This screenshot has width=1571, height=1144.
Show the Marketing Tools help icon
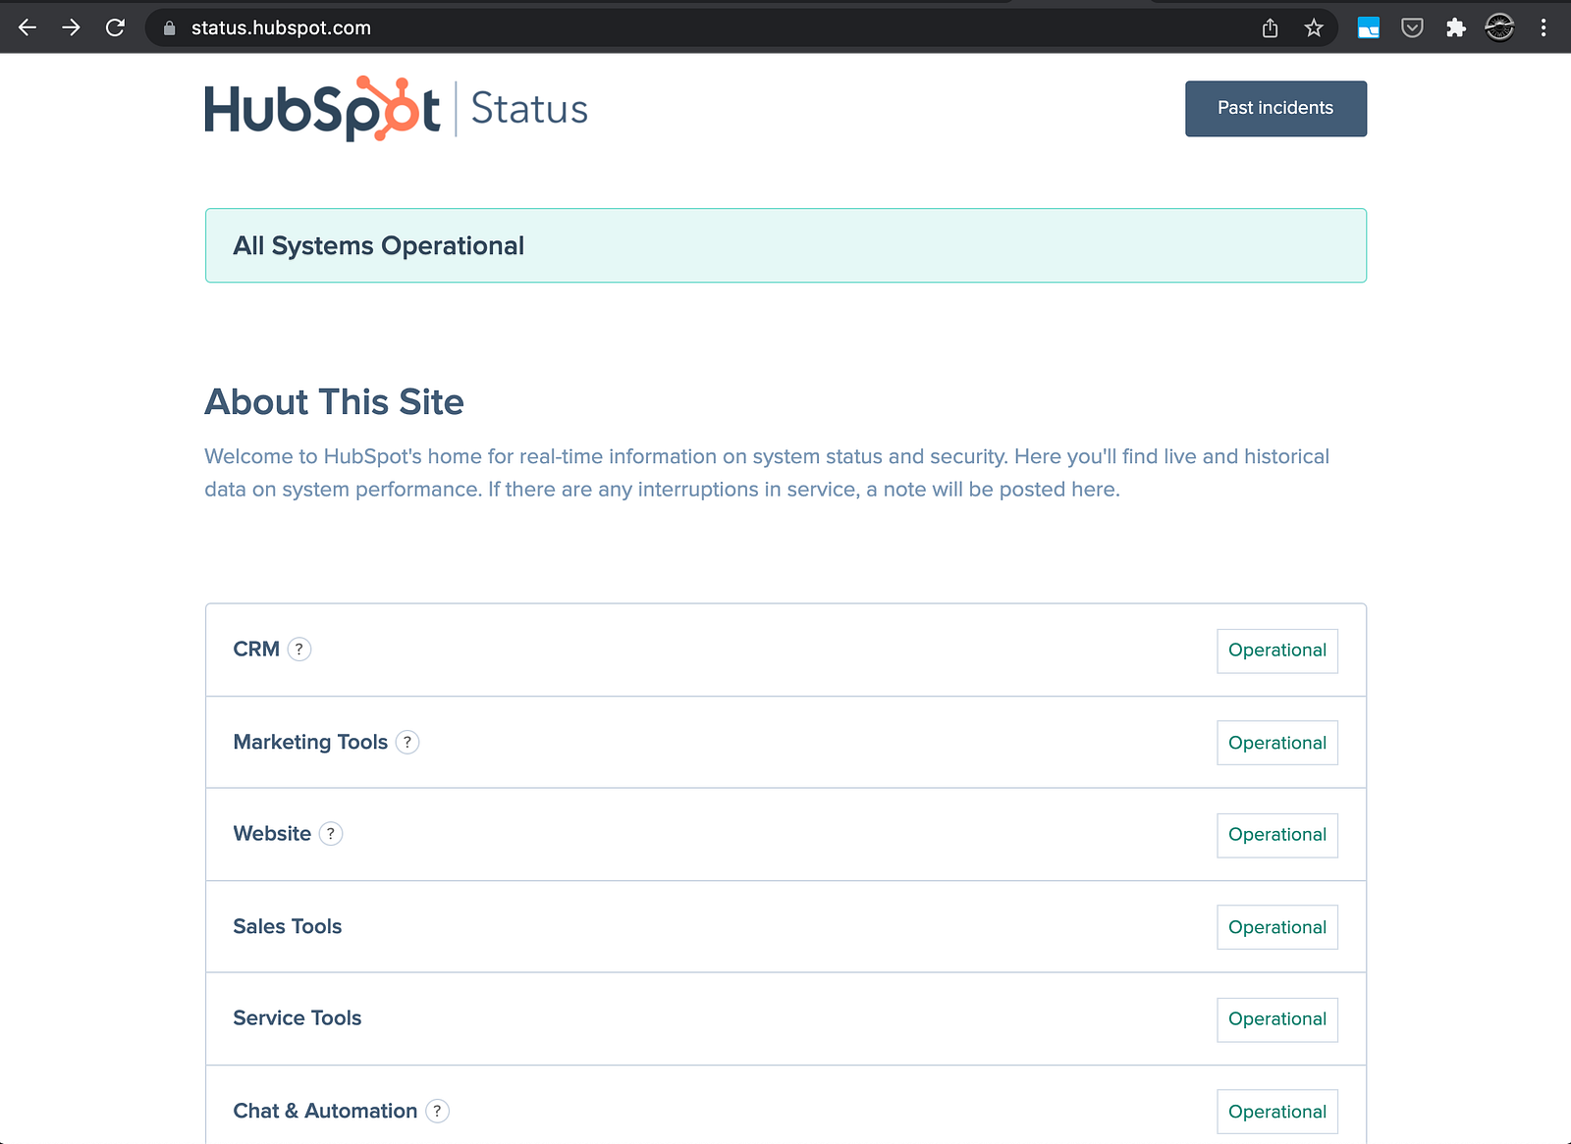(x=407, y=742)
